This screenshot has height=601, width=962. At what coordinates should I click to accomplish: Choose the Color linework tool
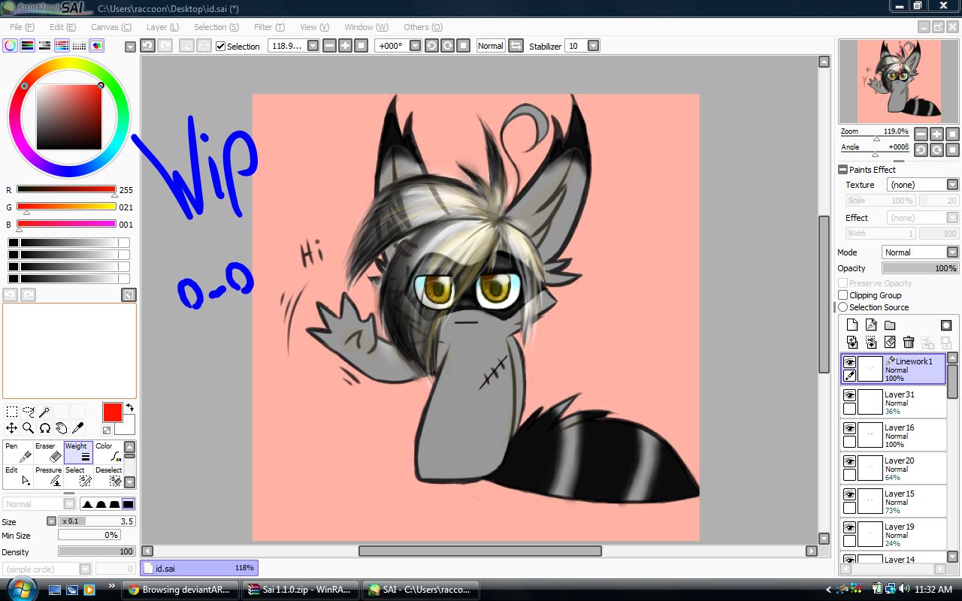click(x=108, y=452)
